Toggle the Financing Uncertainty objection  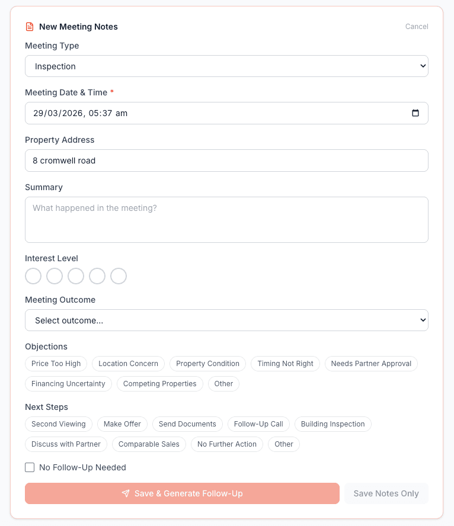point(68,384)
